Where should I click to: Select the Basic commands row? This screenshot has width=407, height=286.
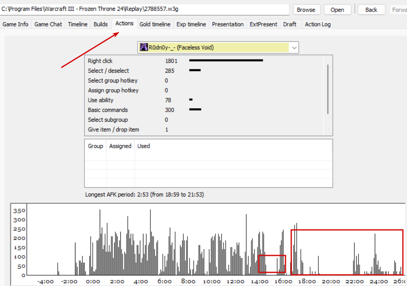pyautogui.click(x=204, y=110)
